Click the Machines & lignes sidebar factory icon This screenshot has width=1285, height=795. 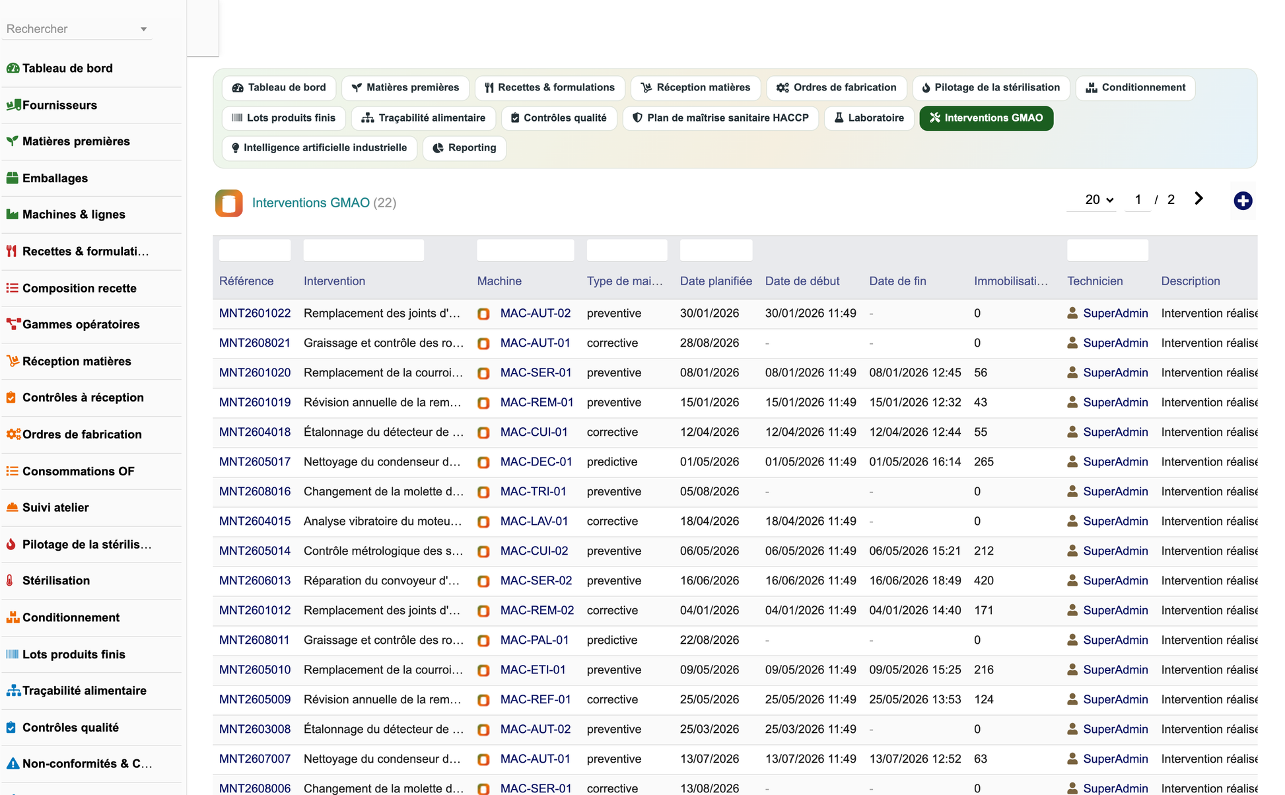[x=13, y=215]
